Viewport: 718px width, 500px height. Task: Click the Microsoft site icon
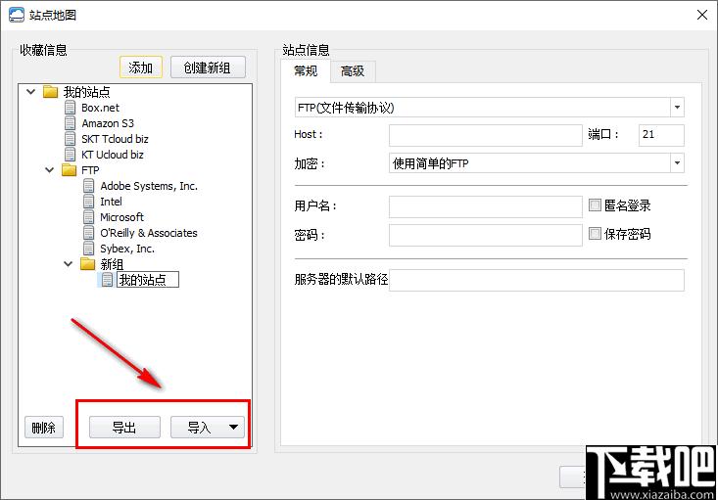coord(88,217)
